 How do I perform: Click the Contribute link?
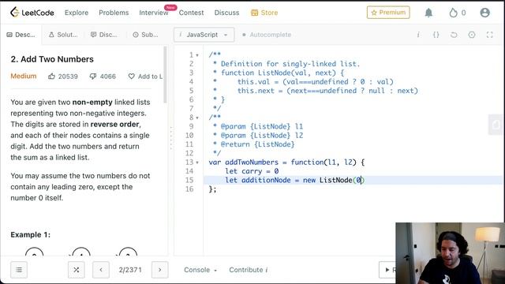249,270
